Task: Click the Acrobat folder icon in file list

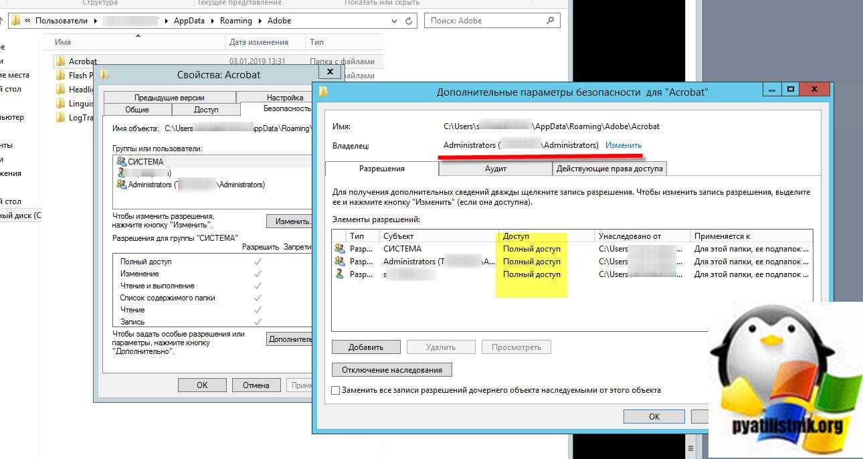Action: (60, 62)
